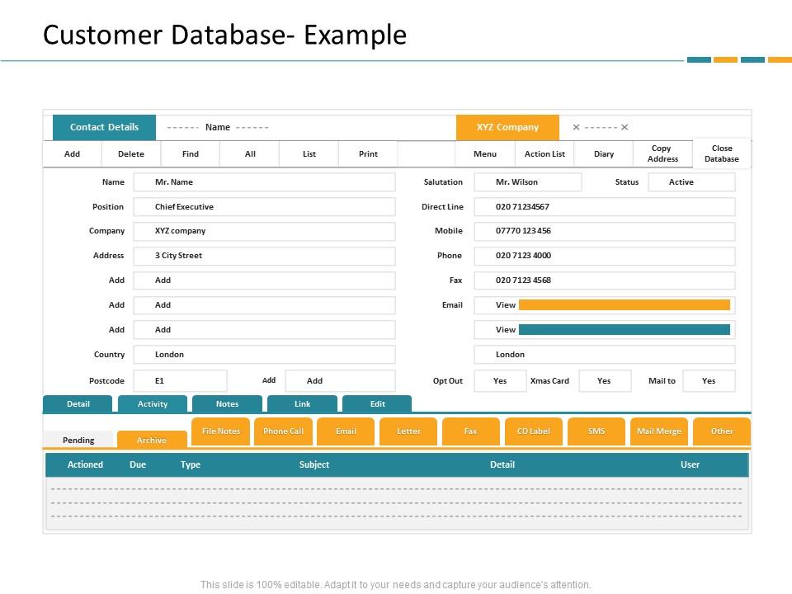Image resolution: width=792 pixels, height=594 pixels.
Task: Toggle the Opt Out Yes field
Action: pyautogui.click(x=500, y=381)
